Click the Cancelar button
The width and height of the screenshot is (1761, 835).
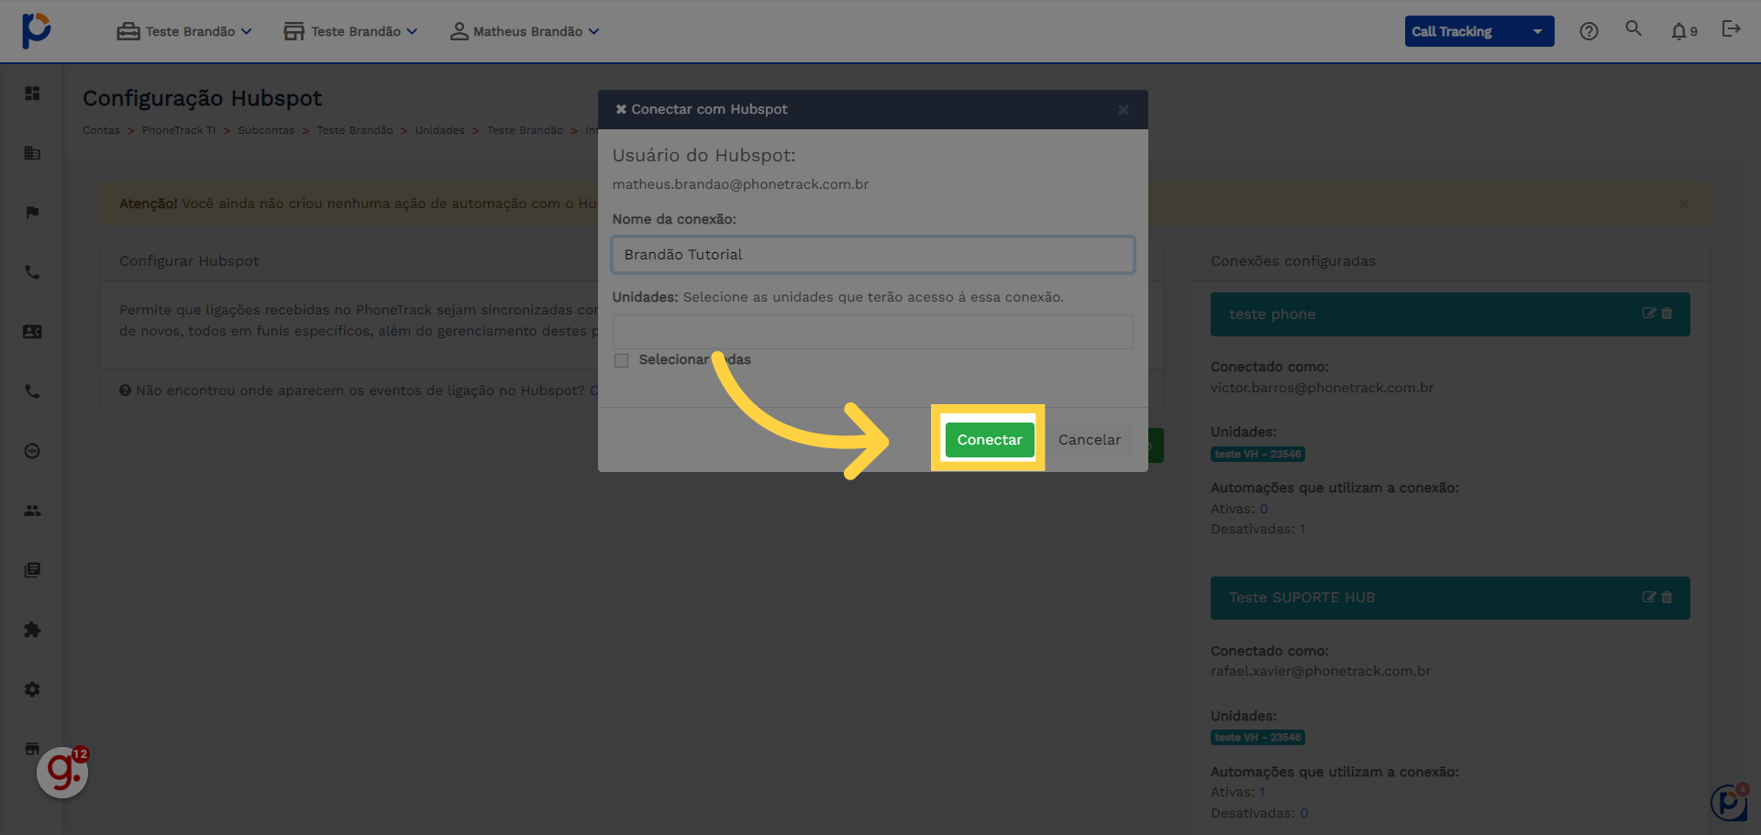(1090, 440)
